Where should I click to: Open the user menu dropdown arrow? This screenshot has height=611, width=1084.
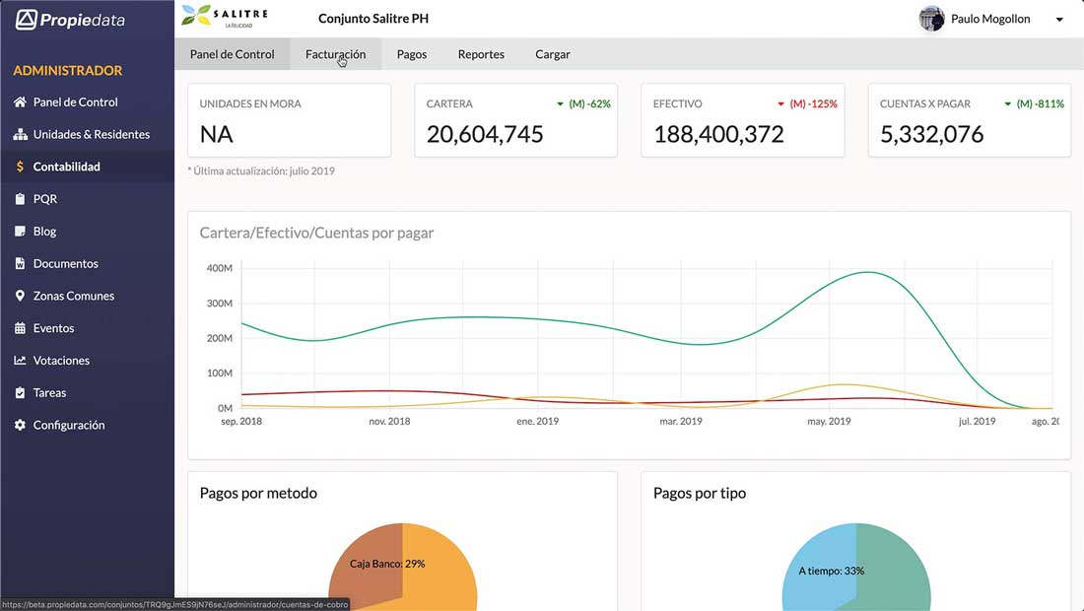[1059, 20]
